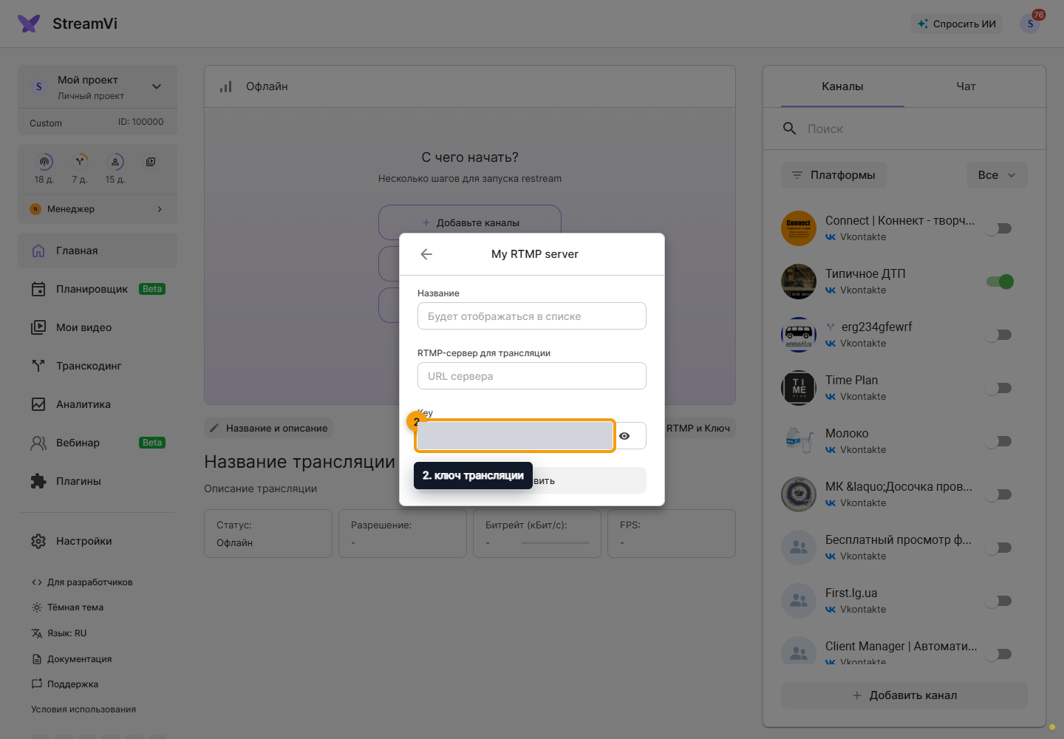Click the erg234gfewrf bus channel avatar
This screenshot has width=1064, height=739.
click(x=799, y=335)
